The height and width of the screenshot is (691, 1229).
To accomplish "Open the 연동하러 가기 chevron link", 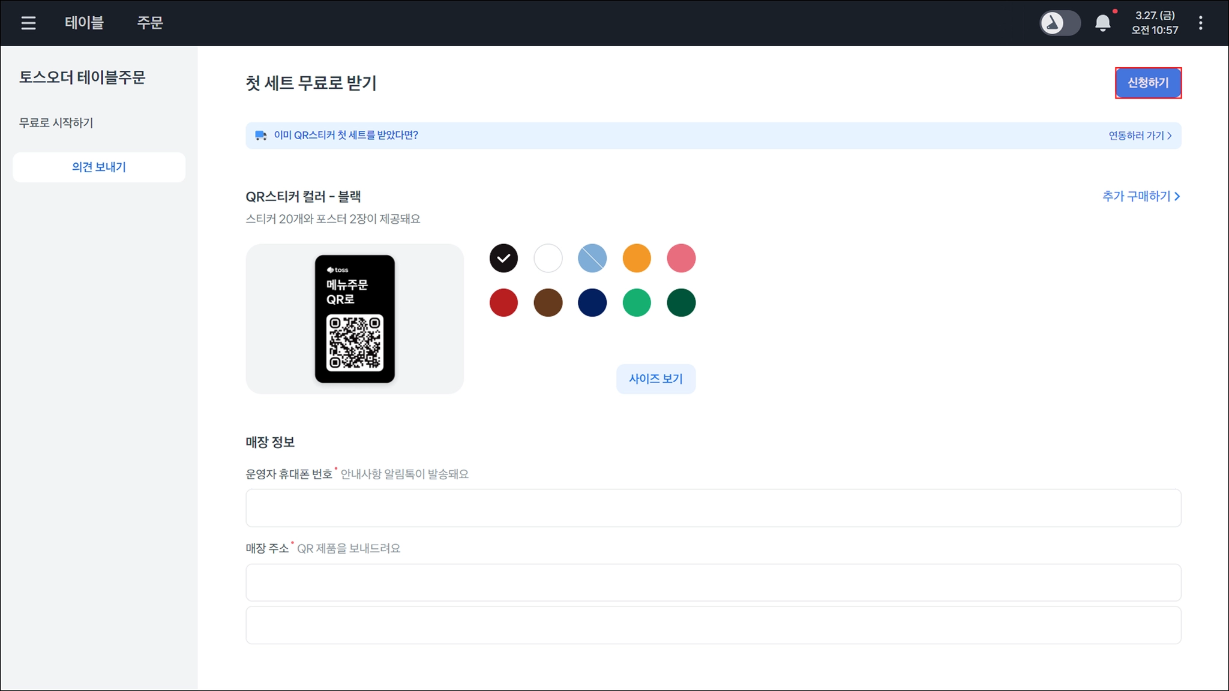I will 1140,136.
